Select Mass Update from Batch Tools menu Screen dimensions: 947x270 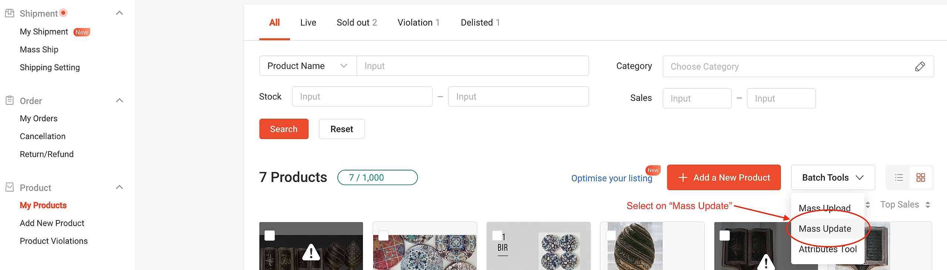tap(825, 229)
